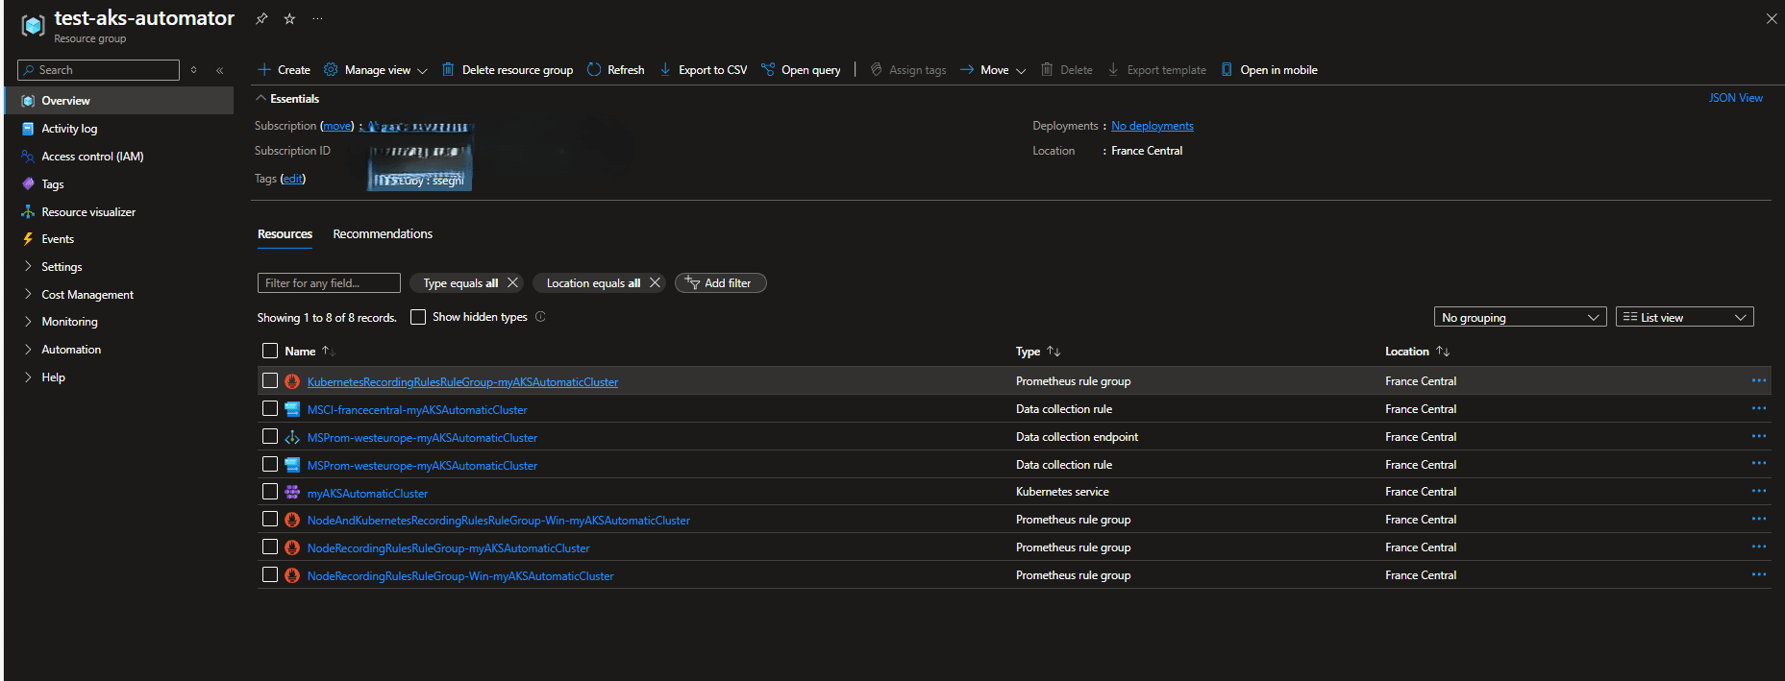Switch to the Recommendations tab
1785x681 pixels.
[383, 233]
